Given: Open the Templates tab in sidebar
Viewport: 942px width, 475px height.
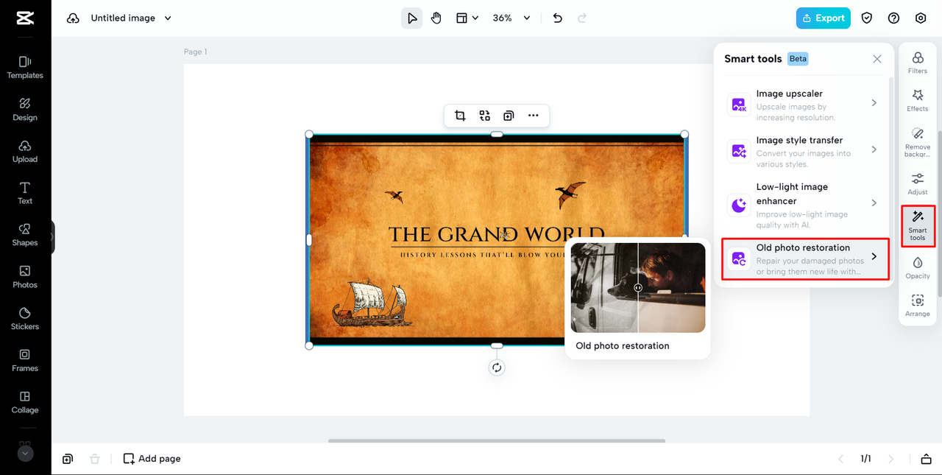Looking at the screenshot, I should pos(25,67).
